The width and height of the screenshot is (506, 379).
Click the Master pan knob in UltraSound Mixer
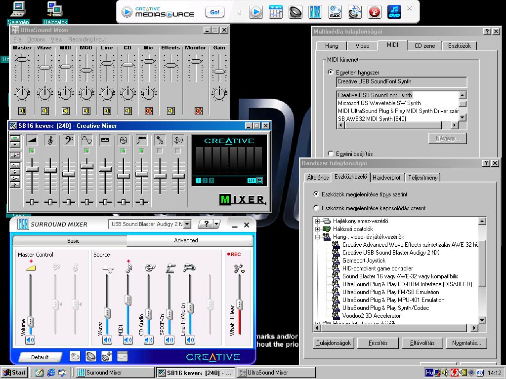[x=22, y=94]
